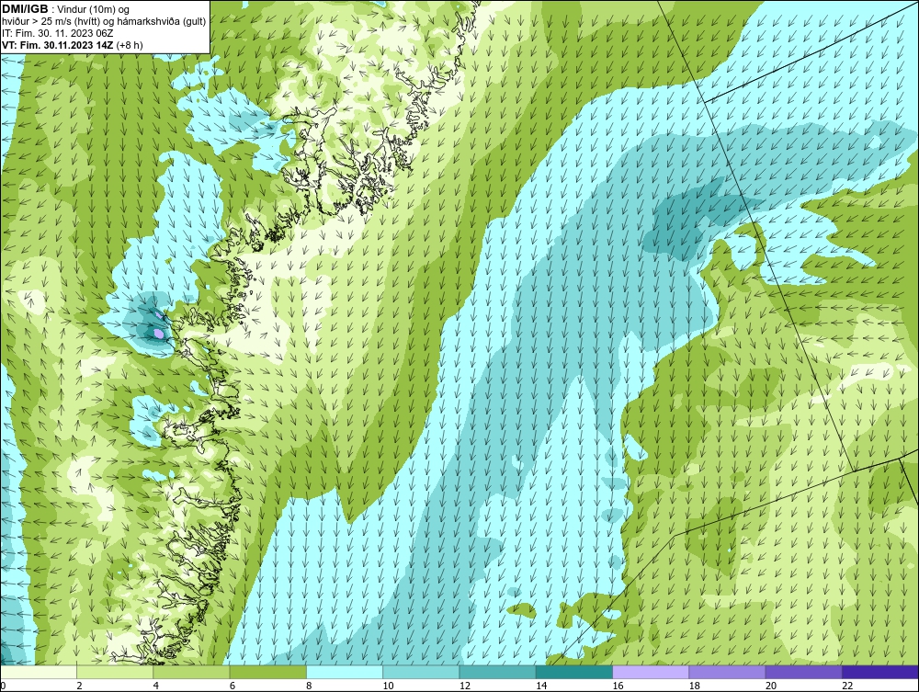
Task: Click the 14–16 m/s dark teal legend swatch
Action: (573, 672)
